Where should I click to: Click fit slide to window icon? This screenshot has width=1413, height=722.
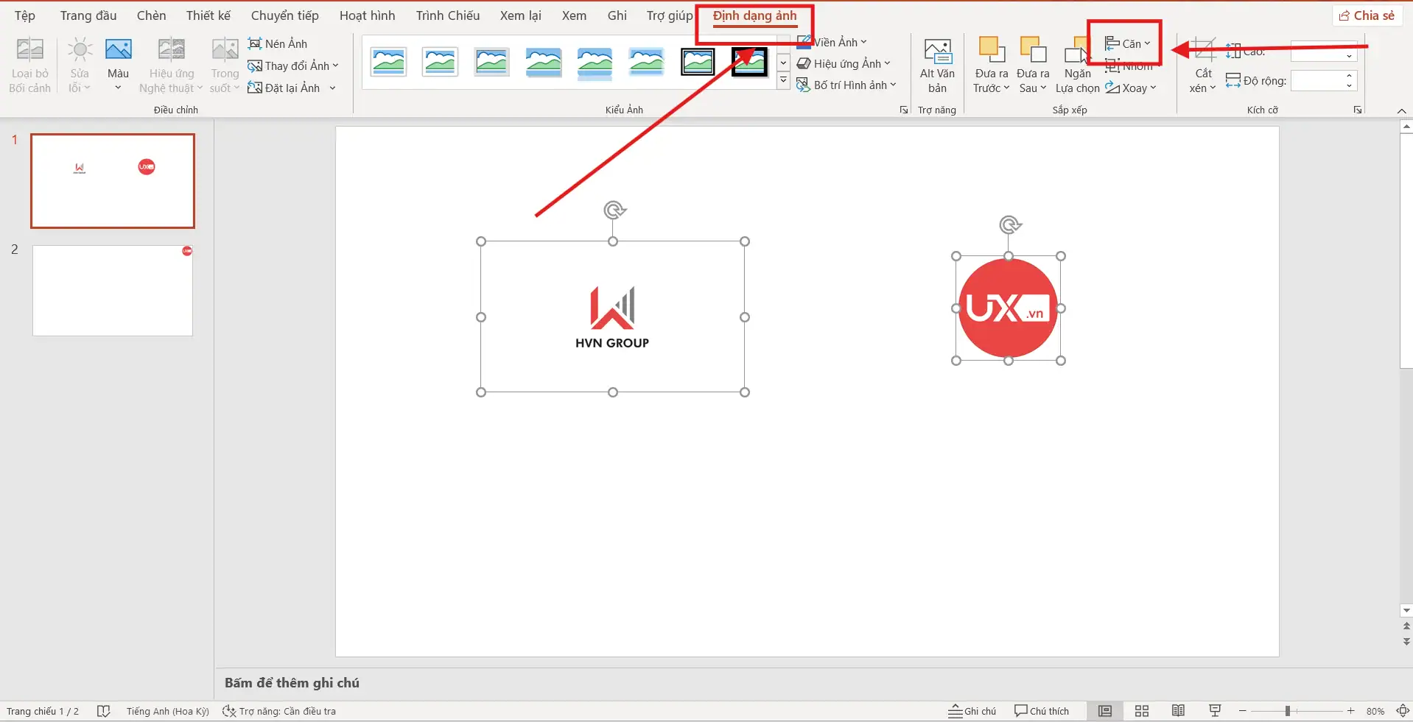(x=1403, y=711)
